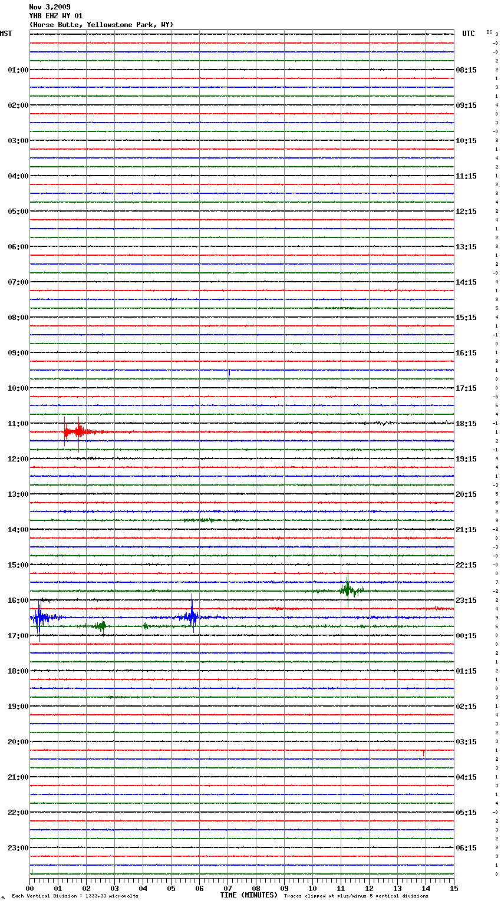Image resolution: width=501 pixels, height=904 pixels.
Task: Click the small blue spike near minute 07
Action: (229, 375)
